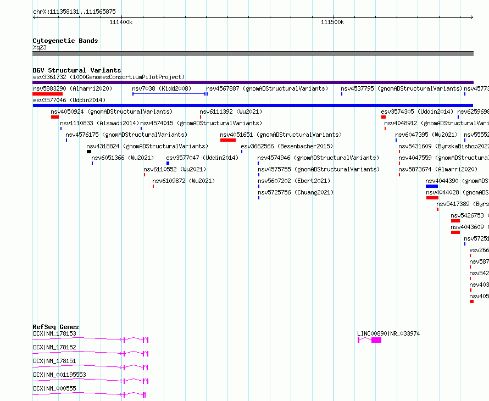Open esv3577047 (Uddin2014) label
Image resolution: width=489 pixels, height=401 pixels.
tap(202, 158)
